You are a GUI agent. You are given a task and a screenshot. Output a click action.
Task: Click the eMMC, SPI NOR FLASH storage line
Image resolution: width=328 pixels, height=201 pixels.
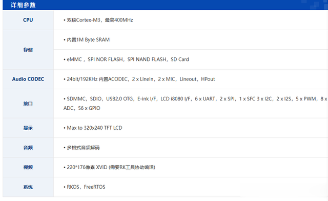pyautogui.click(x=126, y=59)
